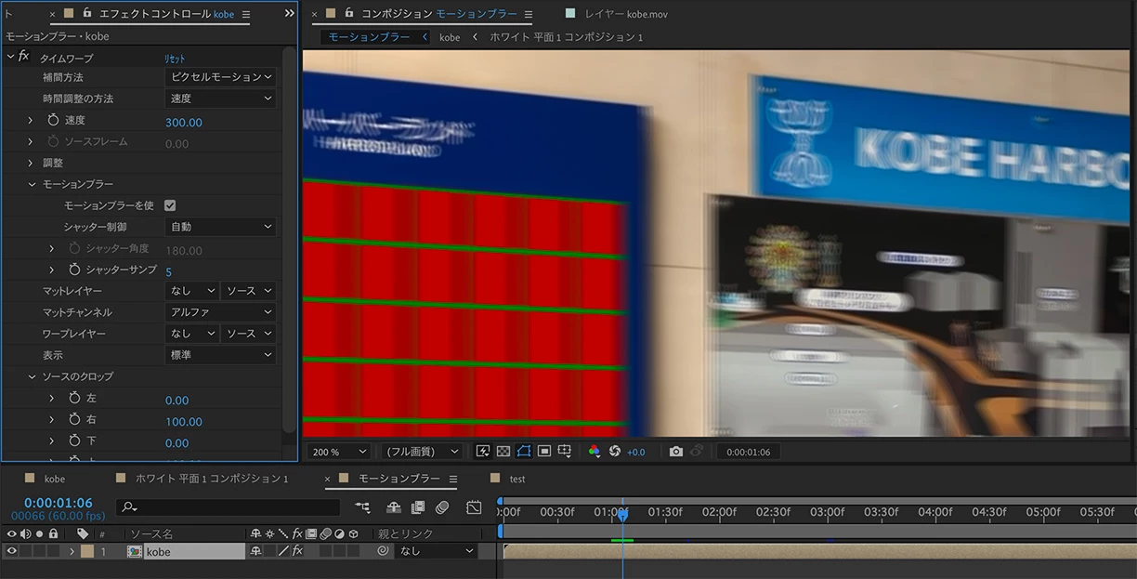Open the graph editor icon
The width and height of the screenshot is (1137, 579).
pos(475,507)
